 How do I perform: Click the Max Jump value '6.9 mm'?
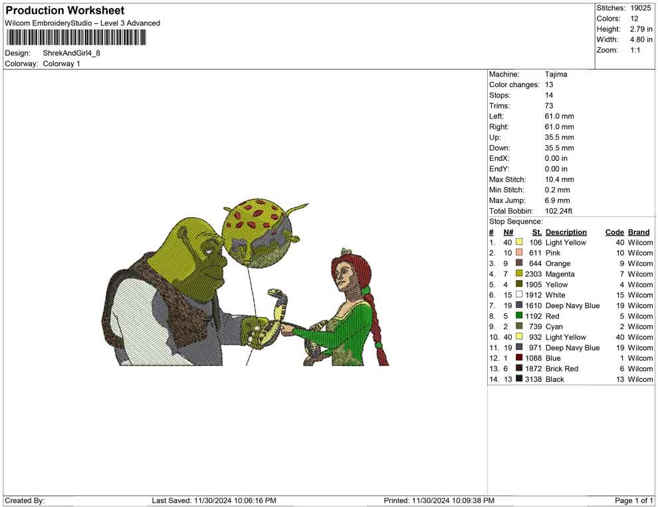click(557, 200)
